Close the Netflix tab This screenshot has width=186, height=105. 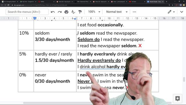54,2
